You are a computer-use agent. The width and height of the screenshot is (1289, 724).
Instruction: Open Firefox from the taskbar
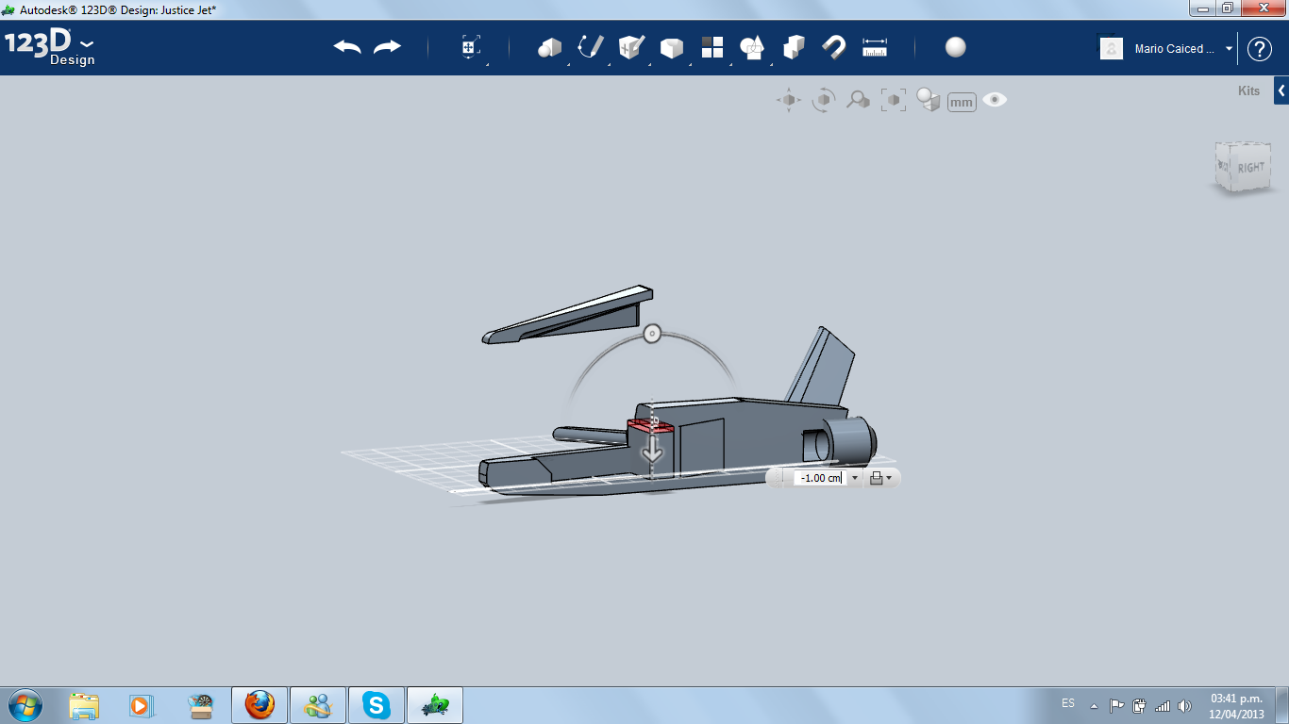[x=259, y=705]
